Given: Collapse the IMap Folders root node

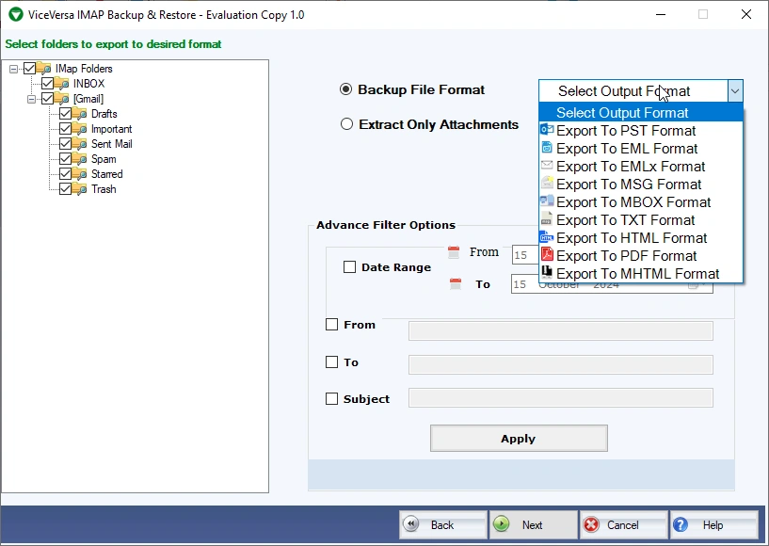Looking at the screenshot, I should pyautogui.click(x=14, y=69).
